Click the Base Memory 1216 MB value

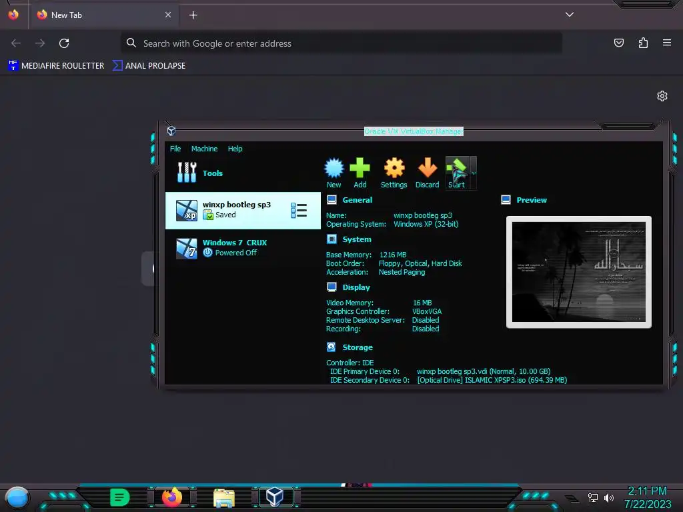[x=393, y=254]
